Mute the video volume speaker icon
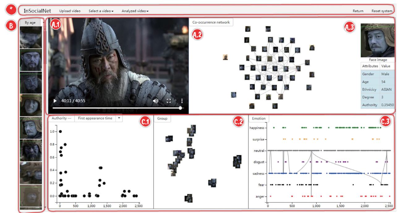 156,101
